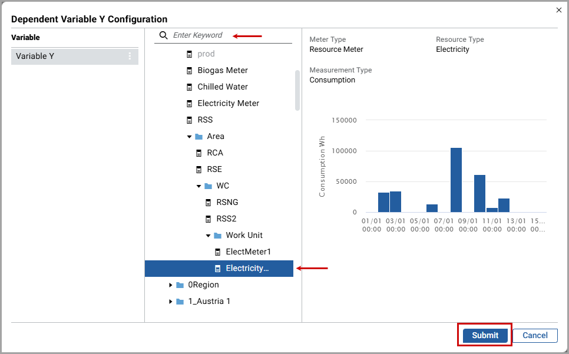569x354 pixels.
Task: Expand the 0Region tree node
Action: 171,285
